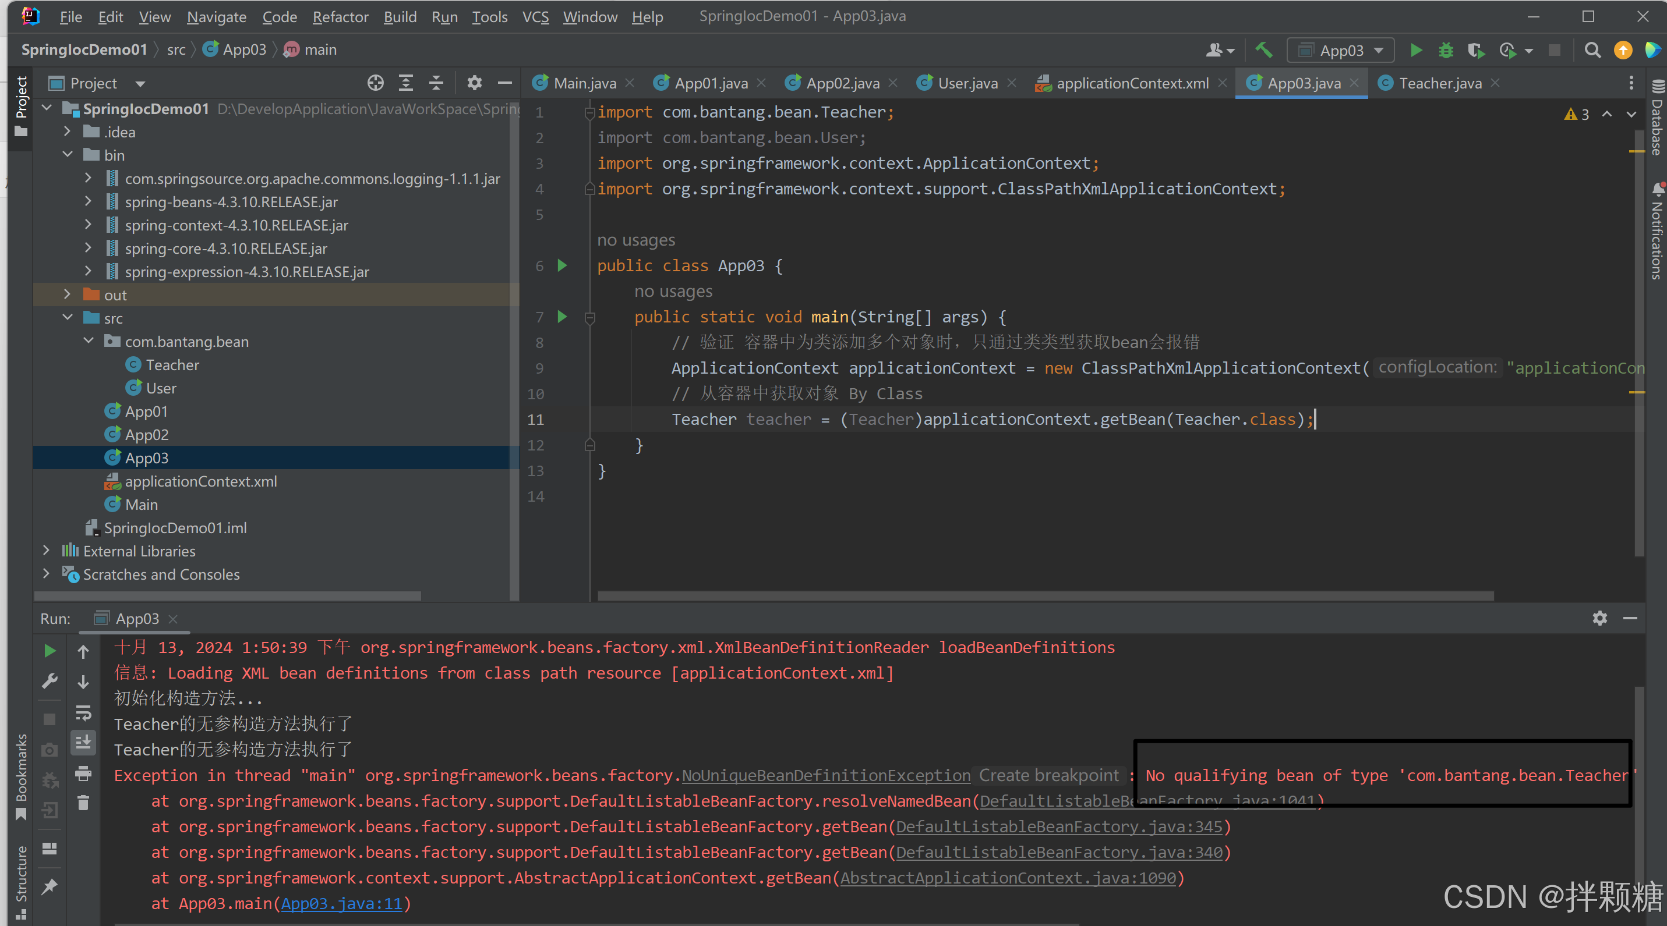Open the App03 run configuration dropdown
This screenshot has width=1667, height=926.
click(x=1341, y=50)
